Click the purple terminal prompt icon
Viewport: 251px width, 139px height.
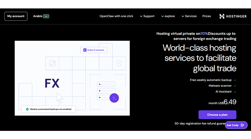[114, 98]
